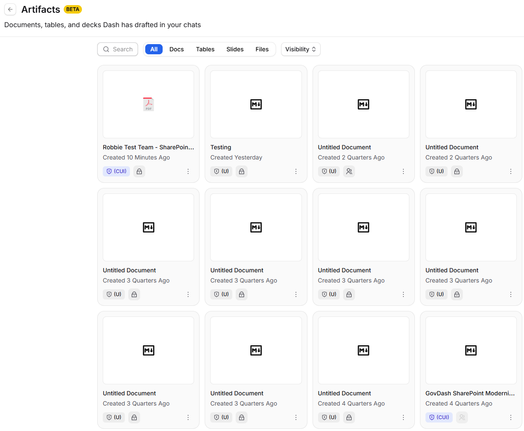Click into the Search artifacts field
This screenshot has height=431, width=524.
pyautogui.click(x=118, y=49)
